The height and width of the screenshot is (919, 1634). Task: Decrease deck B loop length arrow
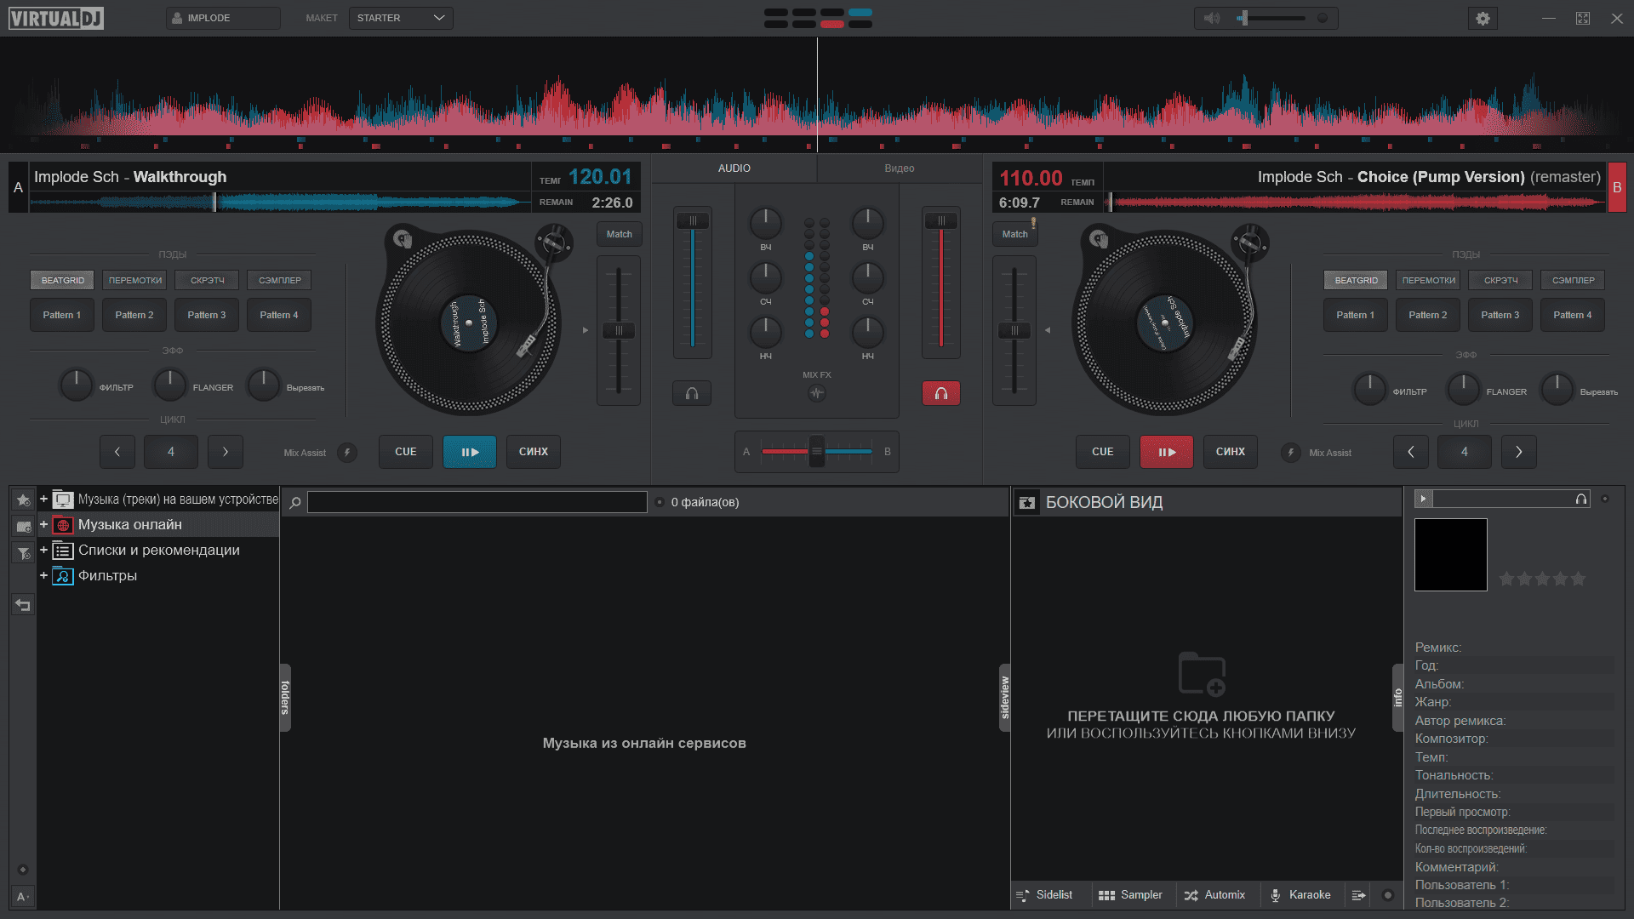(x=1411, y=452)
